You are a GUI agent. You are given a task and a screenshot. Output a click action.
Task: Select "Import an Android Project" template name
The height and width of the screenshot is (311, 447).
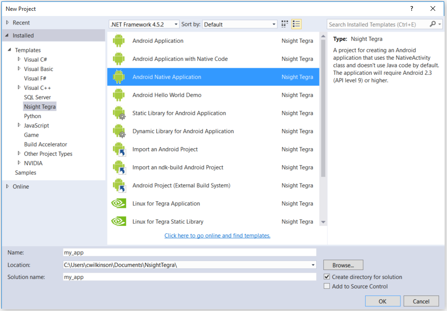point(165,149)
